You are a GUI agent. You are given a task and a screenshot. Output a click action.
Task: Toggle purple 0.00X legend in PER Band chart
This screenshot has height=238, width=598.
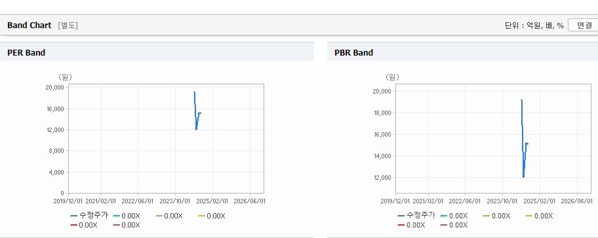(127, 225)
